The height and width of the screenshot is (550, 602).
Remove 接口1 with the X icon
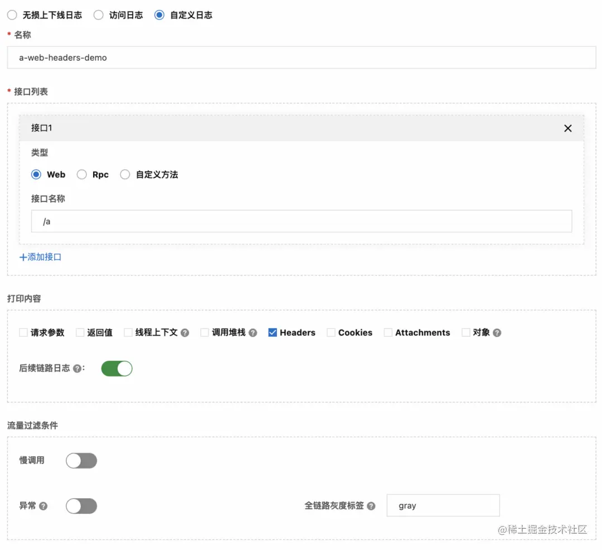pyautogui.click(x=568, y=128)
